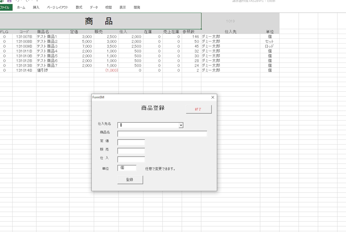The image size is (346, 232).
Task: Select the テスト商品5 cell
Action: pos(53,56)
